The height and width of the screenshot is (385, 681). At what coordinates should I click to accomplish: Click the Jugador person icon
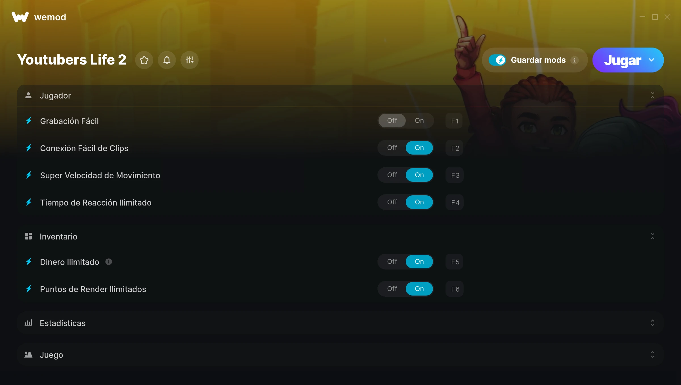(28, 95)
